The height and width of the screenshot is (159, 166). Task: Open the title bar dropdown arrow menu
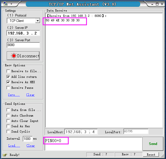point(11,4)
